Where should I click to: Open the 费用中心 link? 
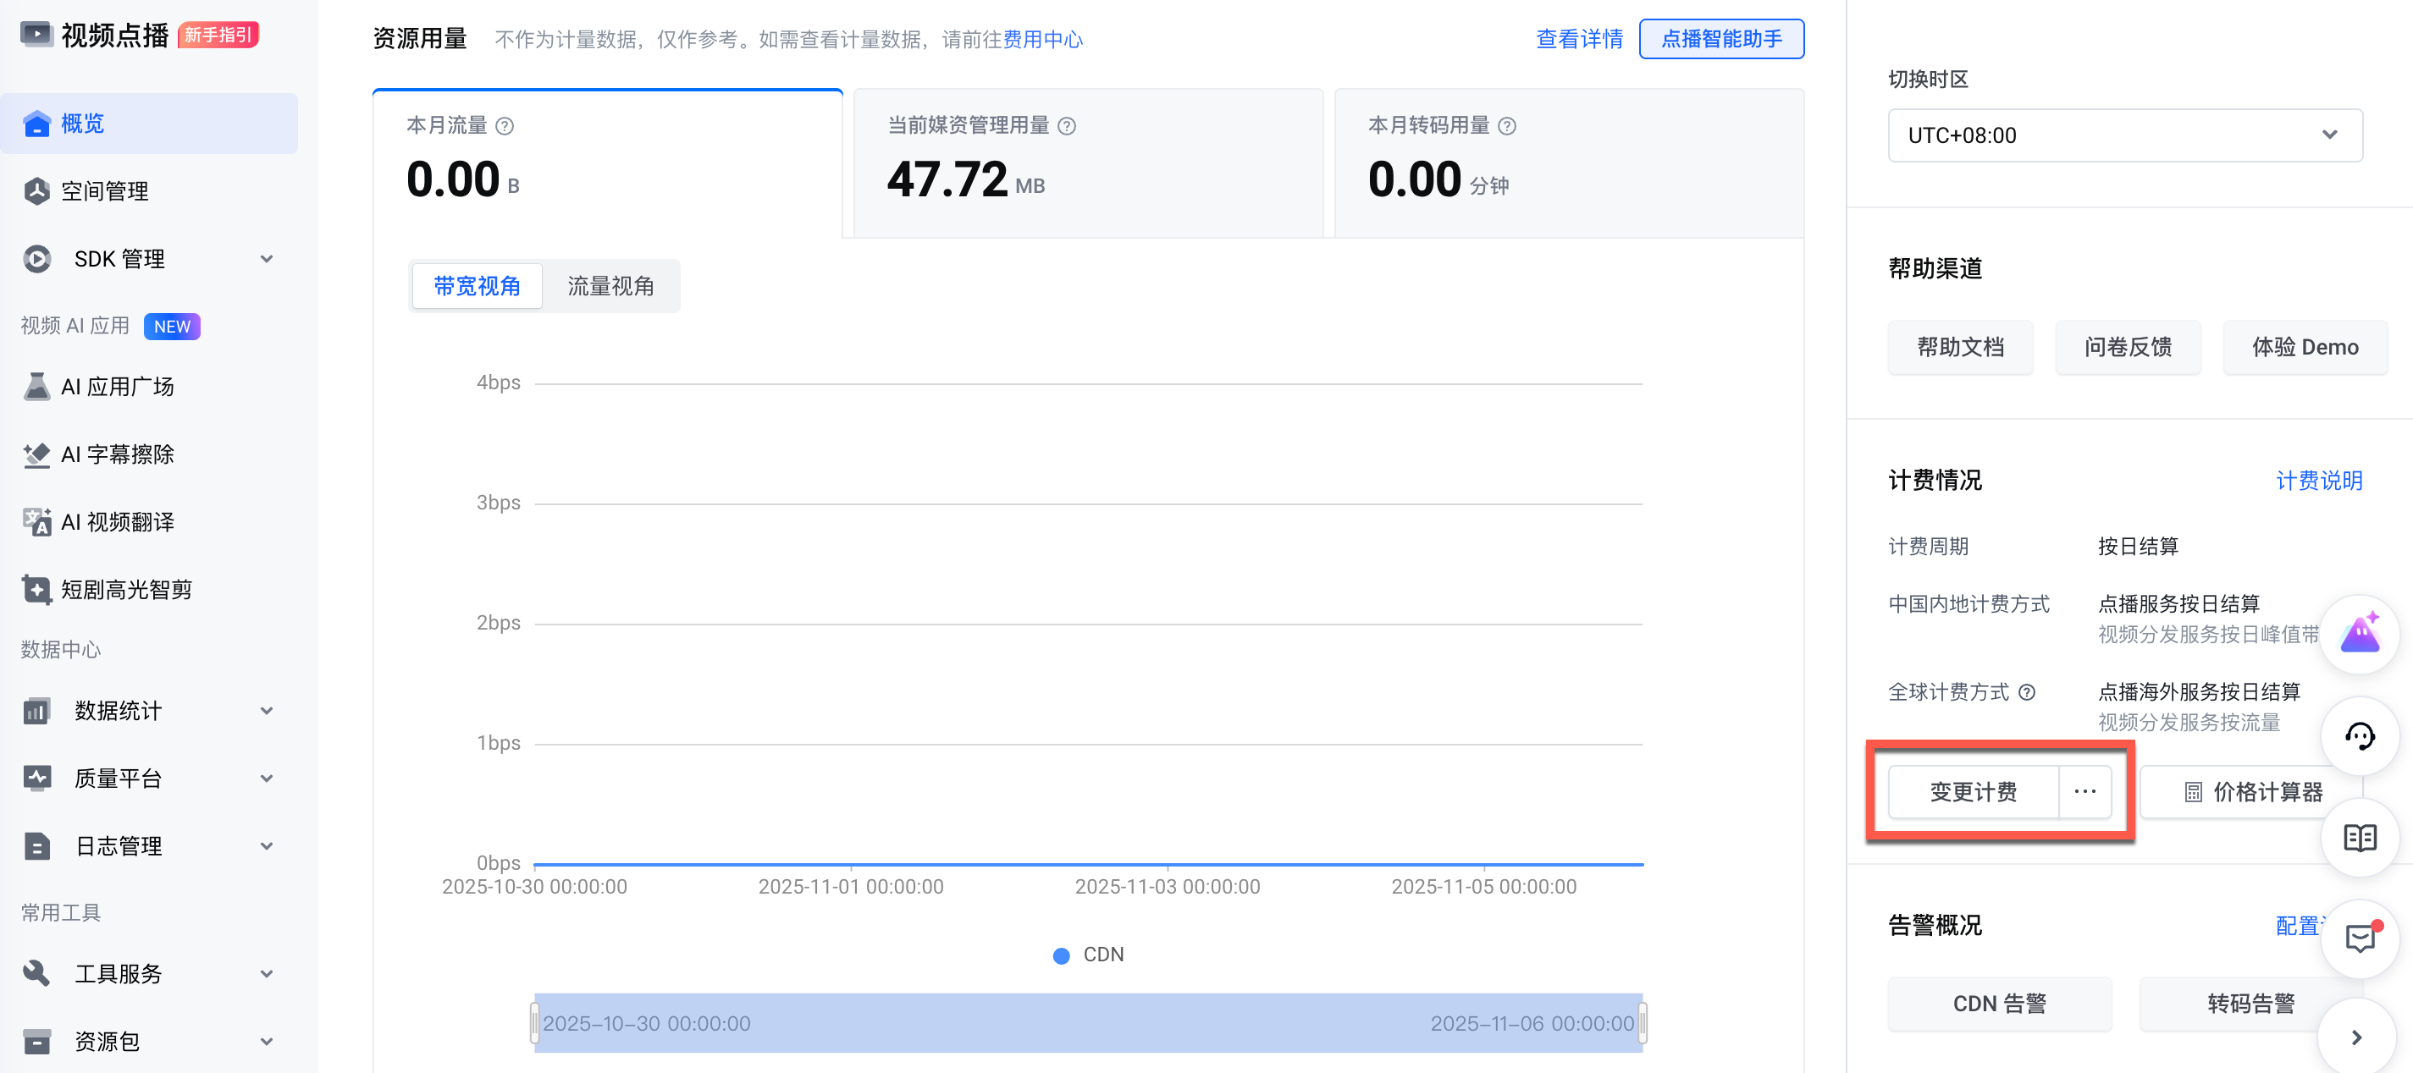(1041, 39)
